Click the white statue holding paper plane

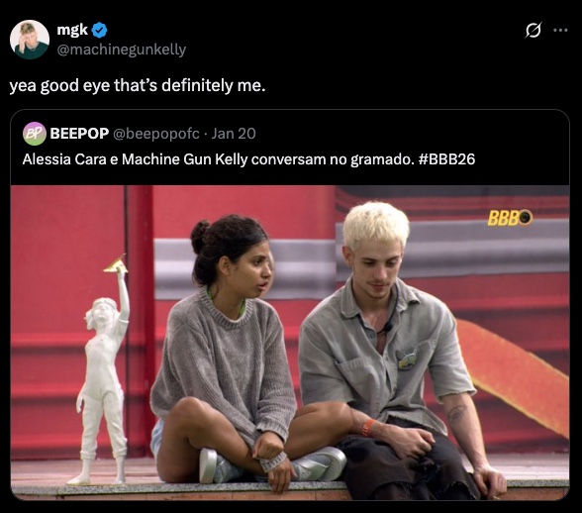(x=102, y=371)
